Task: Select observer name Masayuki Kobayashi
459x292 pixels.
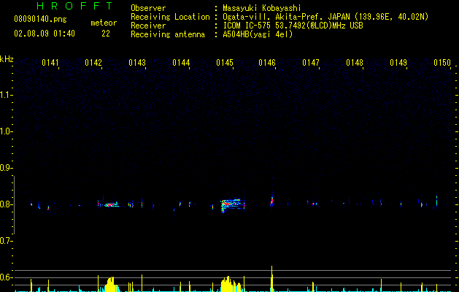Action: 262,8
